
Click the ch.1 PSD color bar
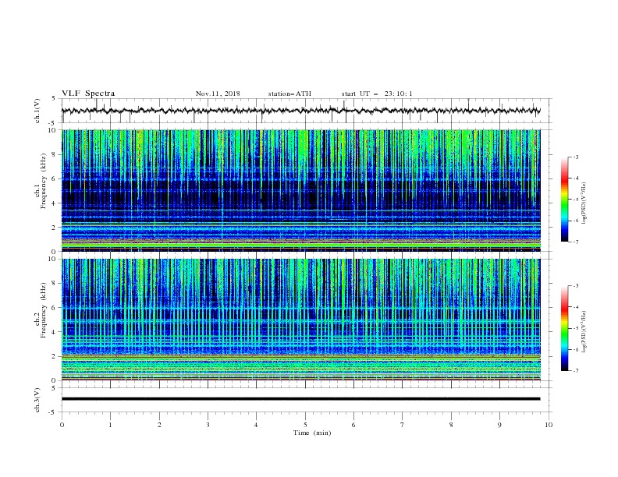pos(565,200)
